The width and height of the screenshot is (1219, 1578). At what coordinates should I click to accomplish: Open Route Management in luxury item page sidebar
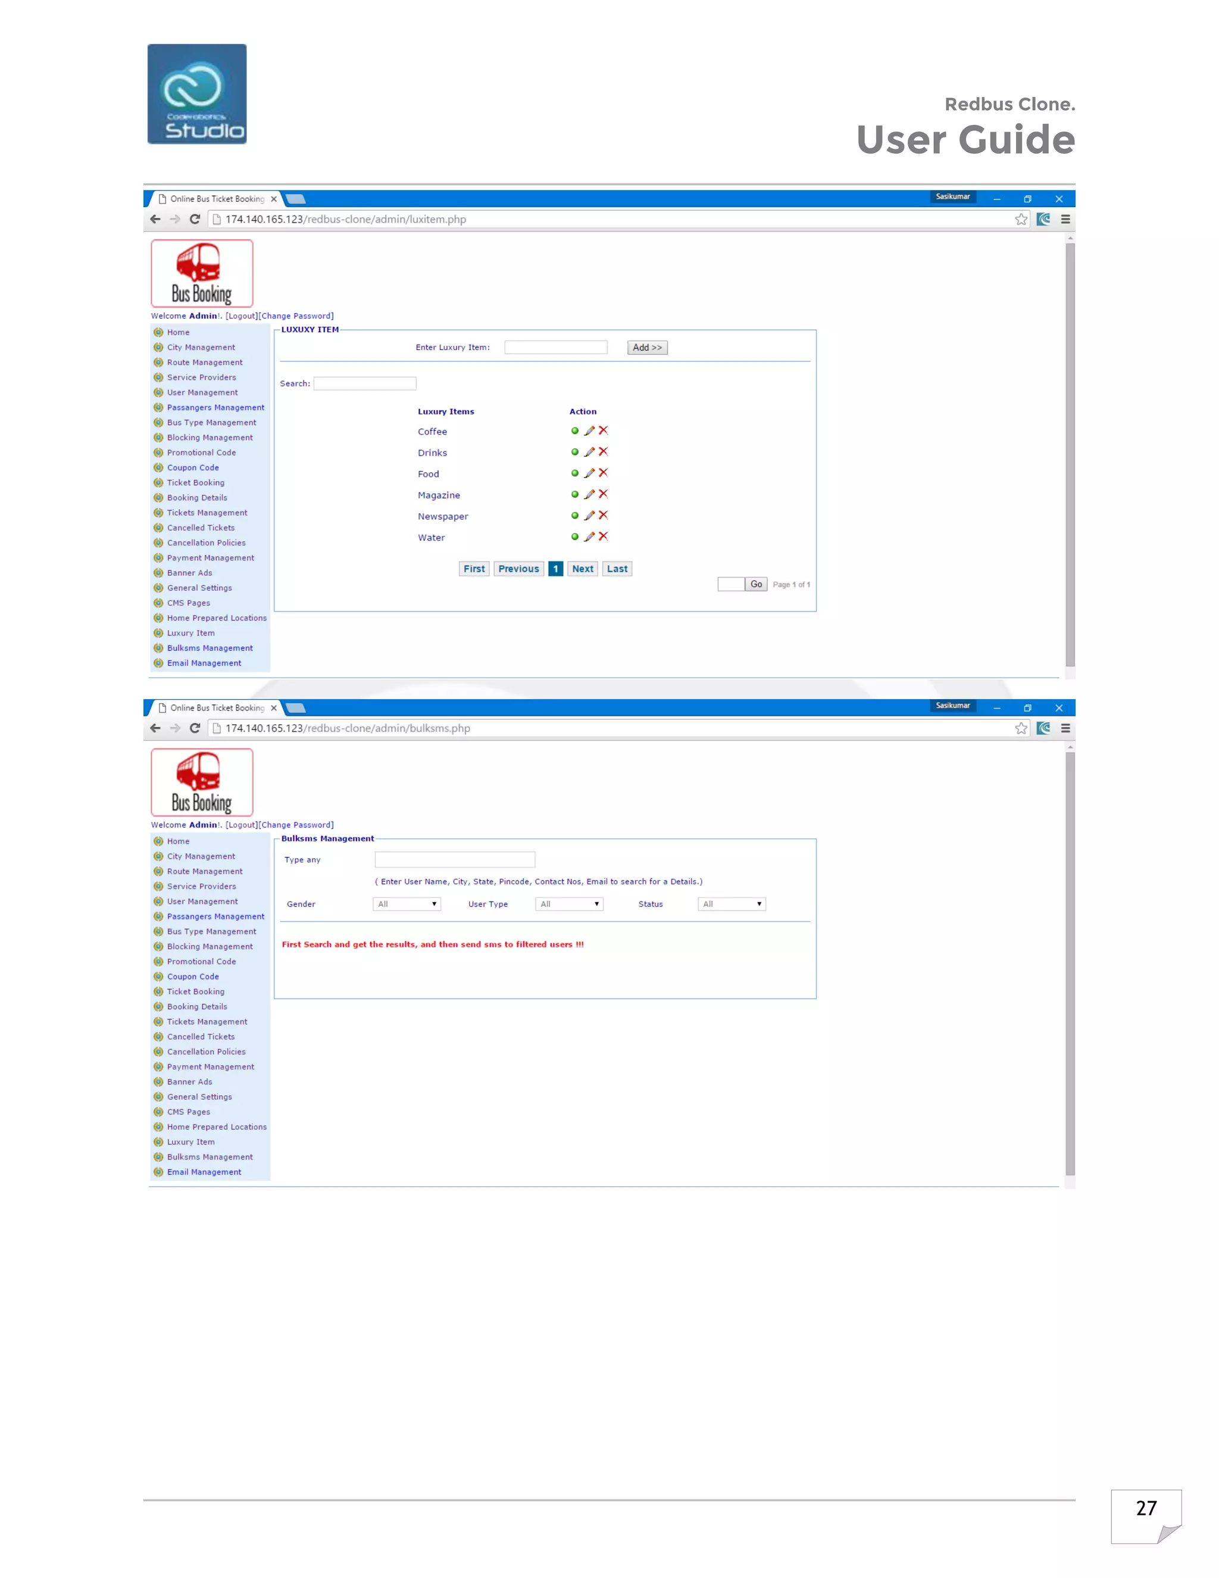[204, 363]
